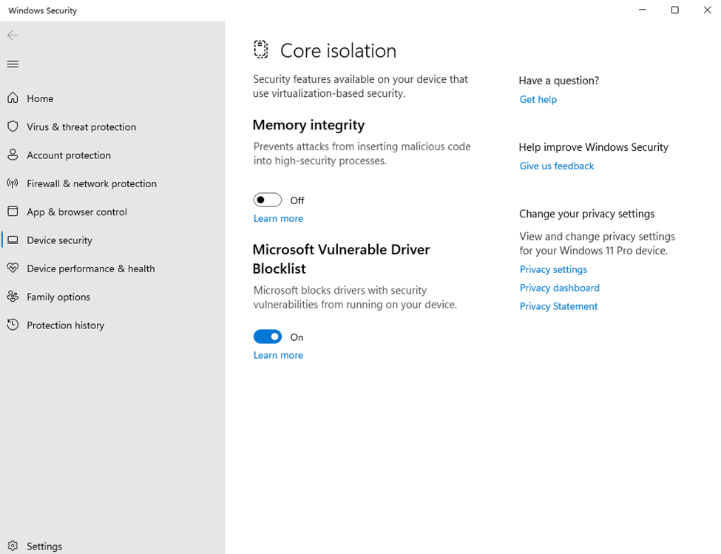Click 'Help improve Windows Security' text
This screenshot has height=554, width=721.
click(x=593, y=147)
